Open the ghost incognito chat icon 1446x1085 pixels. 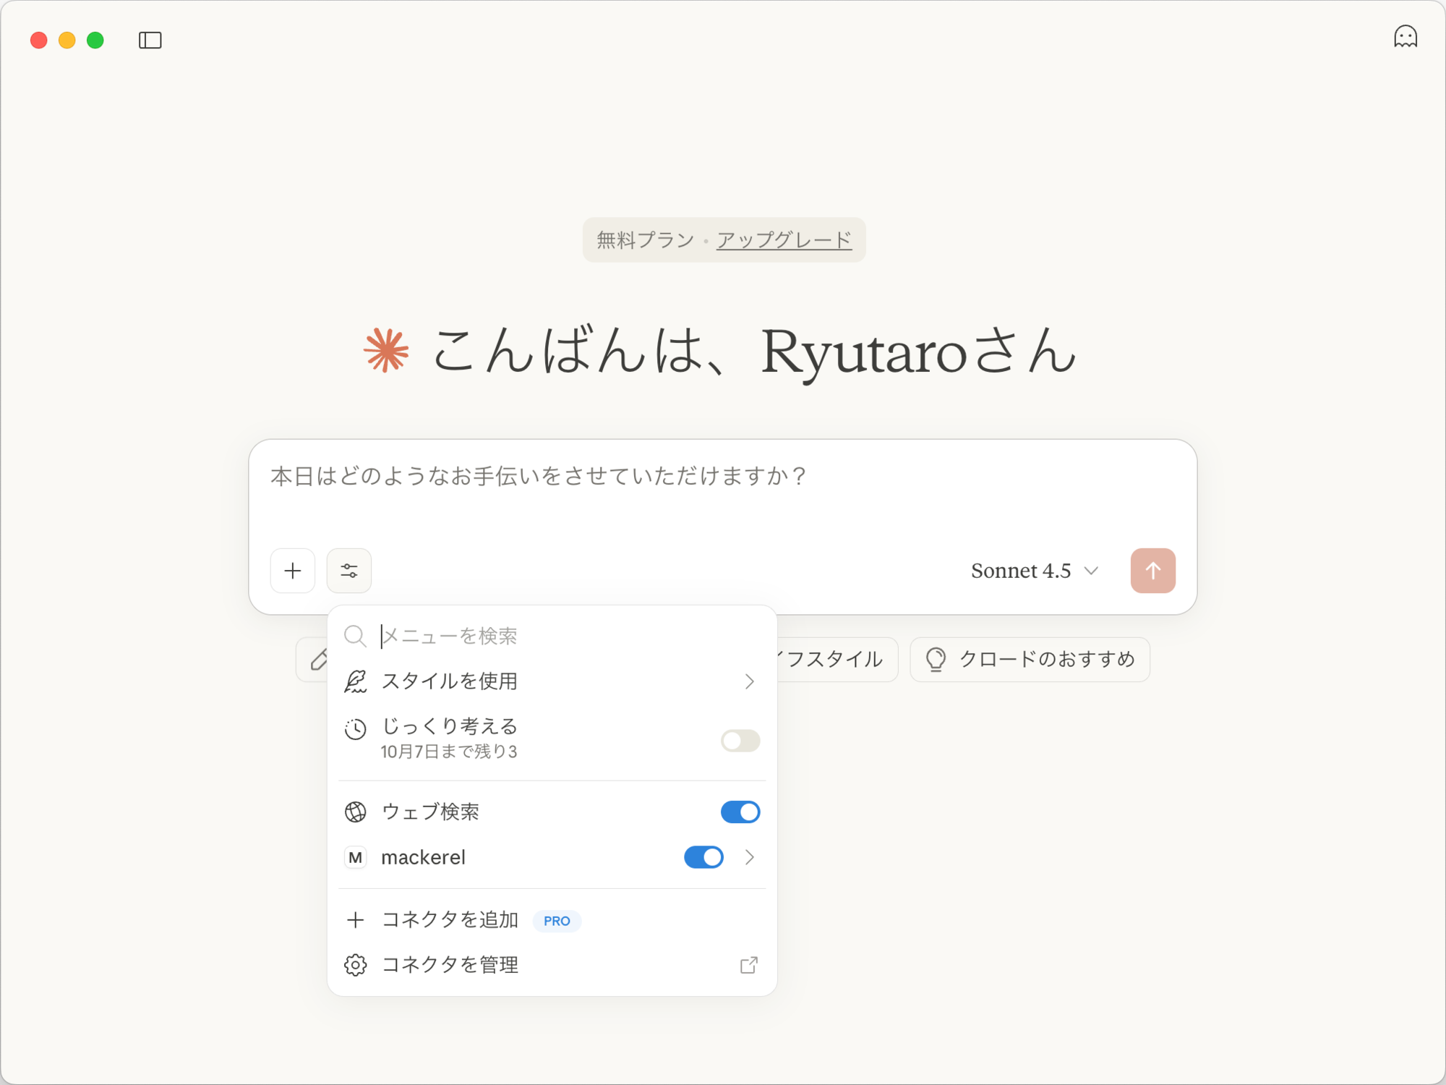point(1405,37)
